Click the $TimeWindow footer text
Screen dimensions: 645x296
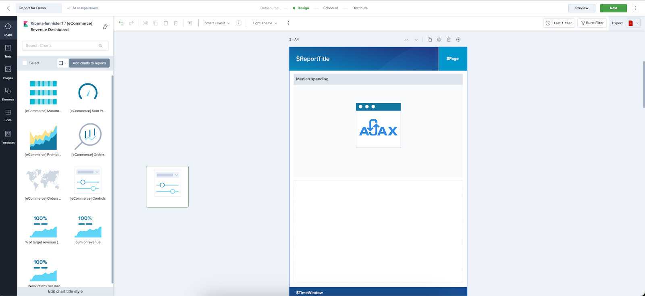coord(310,292)
